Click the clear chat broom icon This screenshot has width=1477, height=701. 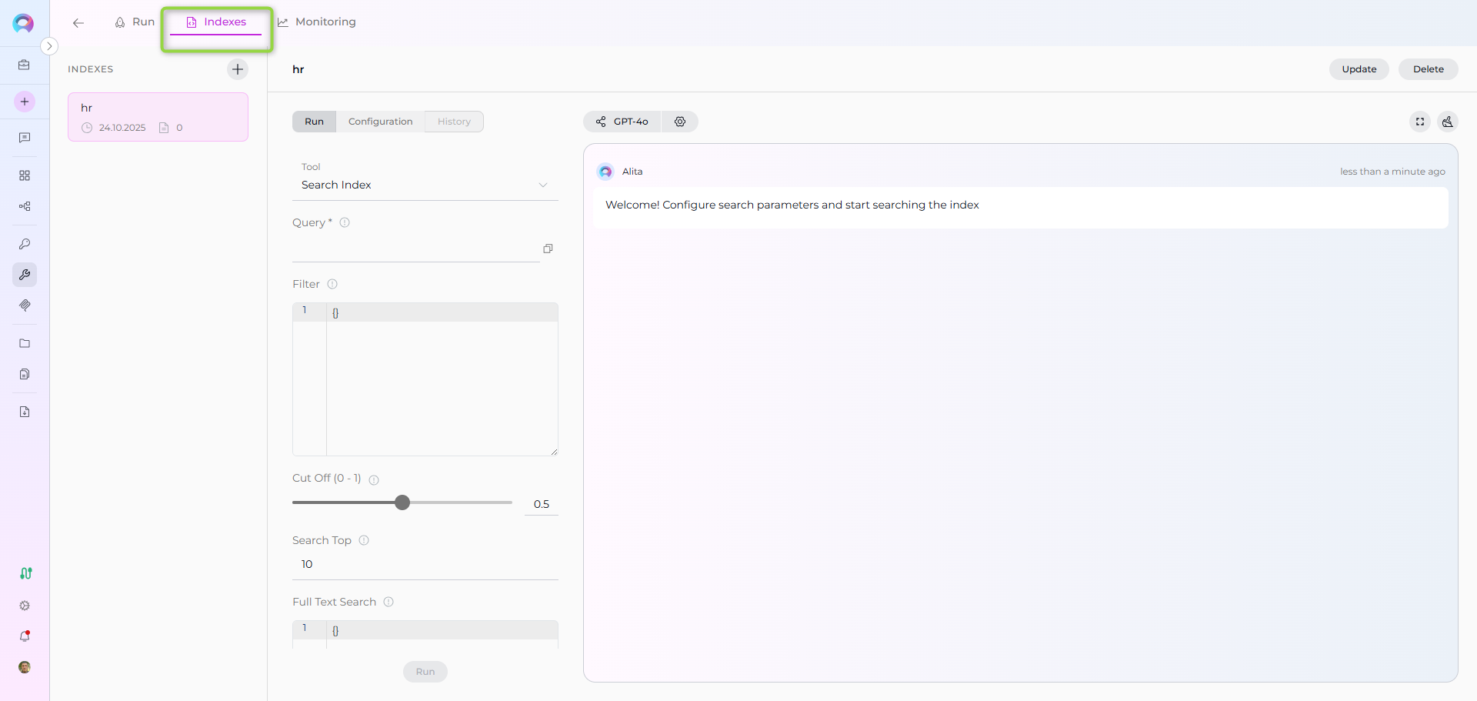[1447, 122]
